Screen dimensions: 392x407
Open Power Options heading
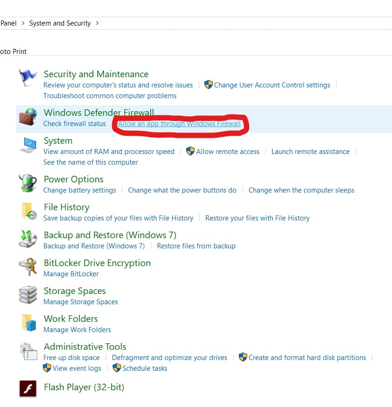[x=74, y=180]
